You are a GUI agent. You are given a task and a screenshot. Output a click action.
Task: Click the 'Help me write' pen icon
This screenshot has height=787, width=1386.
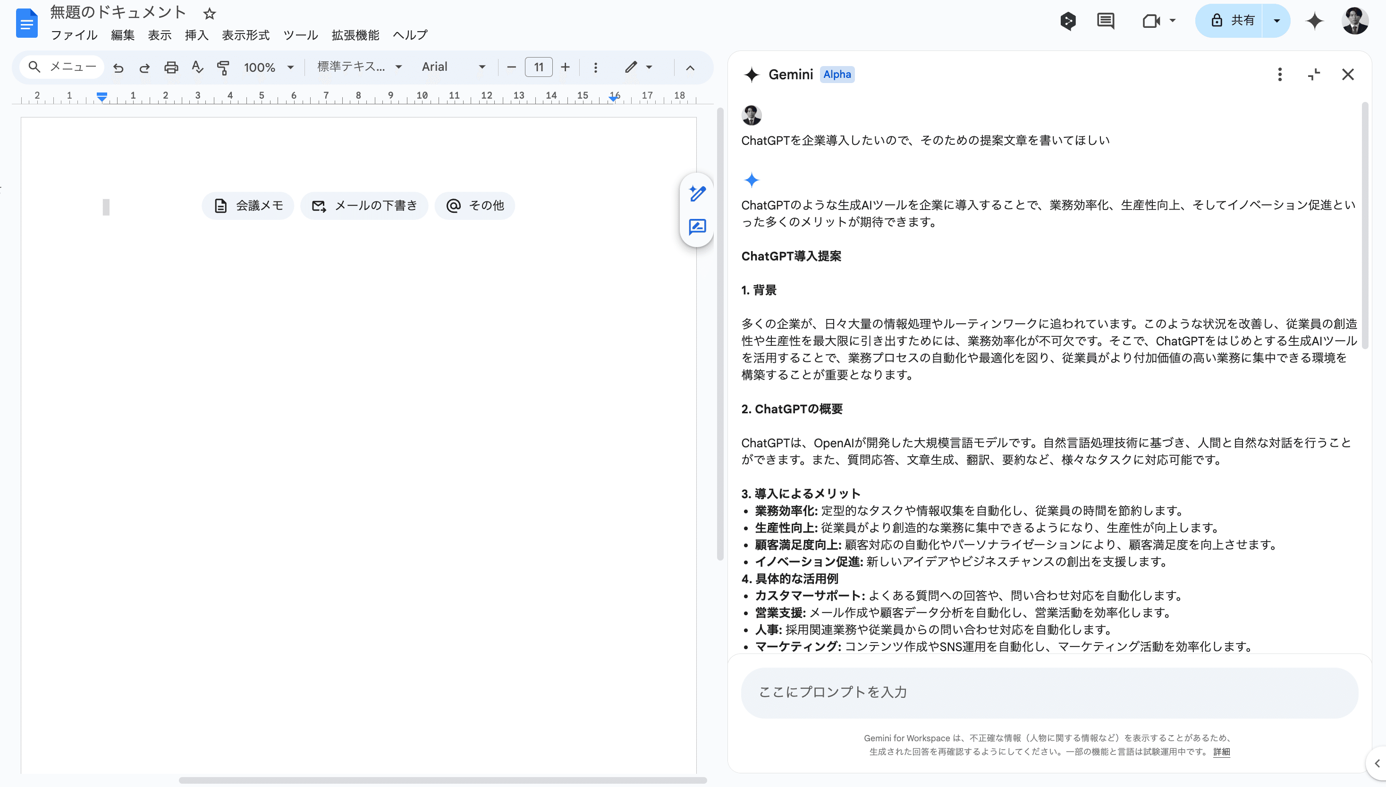pos(697,193)
